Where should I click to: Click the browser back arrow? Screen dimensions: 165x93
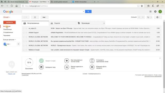(2, 6)
